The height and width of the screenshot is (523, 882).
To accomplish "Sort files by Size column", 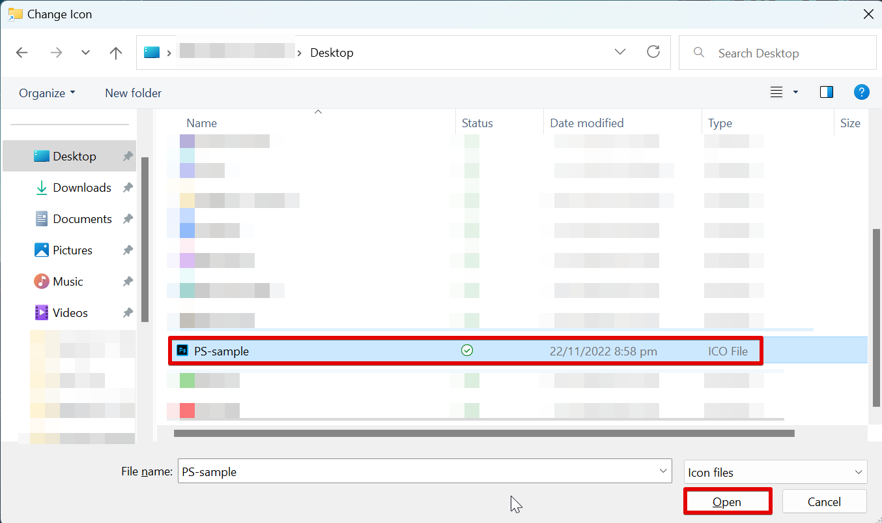I will click(x=850, y=123).
